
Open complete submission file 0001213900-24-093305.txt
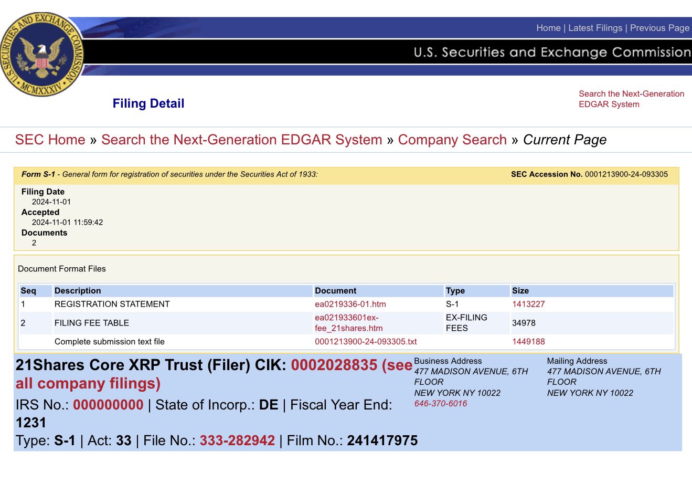pyautogui.click(x=366, y=342)
